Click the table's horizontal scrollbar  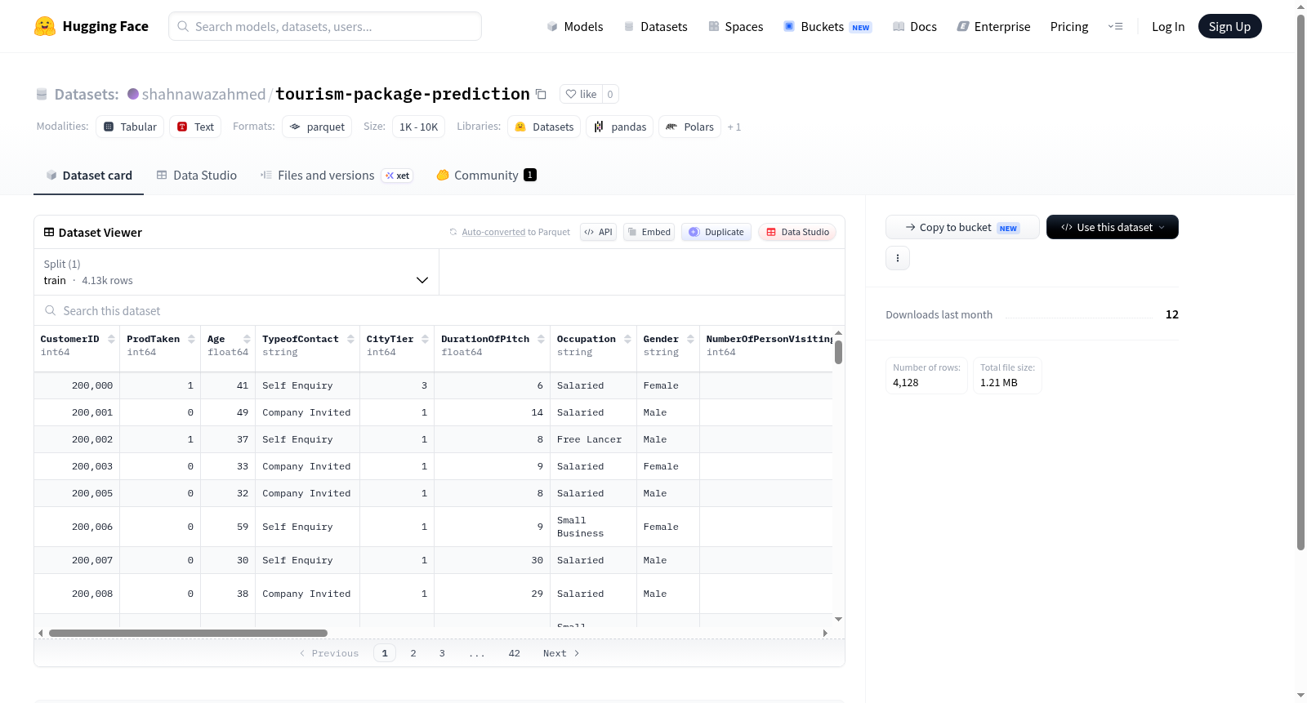click(x=188, y=633)
